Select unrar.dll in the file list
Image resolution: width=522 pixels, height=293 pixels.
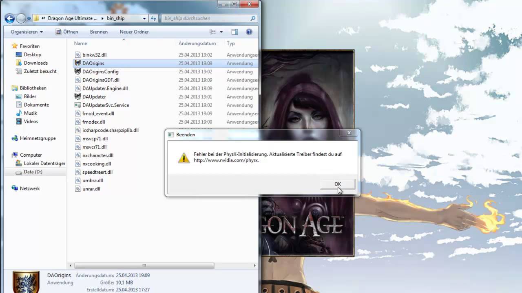coord(91,189)
